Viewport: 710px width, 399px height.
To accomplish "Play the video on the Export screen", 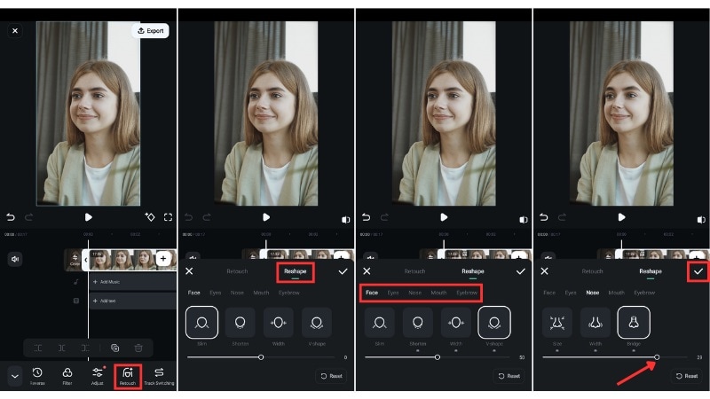I will click(x=88, y=217).
